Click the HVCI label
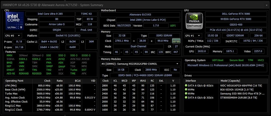Screen dimensions: 271x116 click(261, 60)
